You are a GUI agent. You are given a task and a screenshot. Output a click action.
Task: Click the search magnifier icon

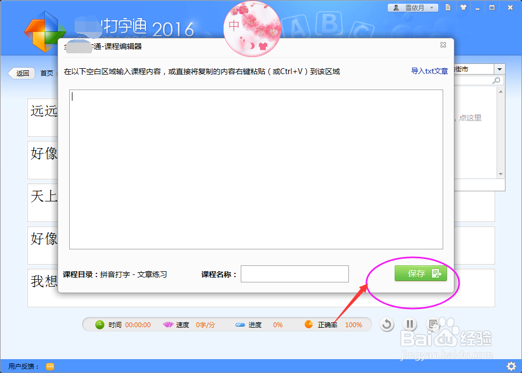(x=495, y=80)
